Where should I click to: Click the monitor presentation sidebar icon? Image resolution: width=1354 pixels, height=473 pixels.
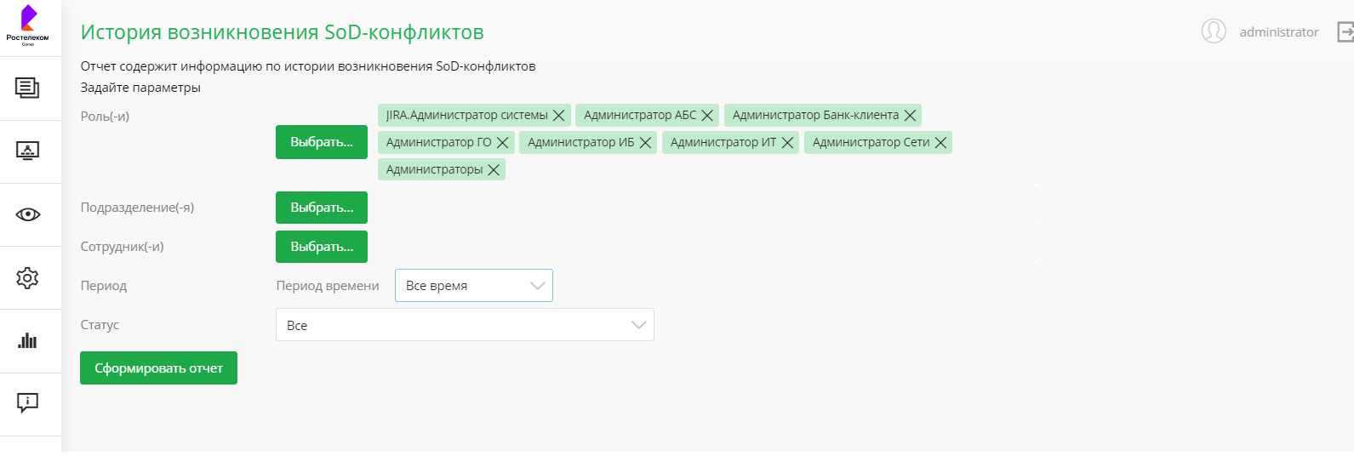[x=27, y=151]
